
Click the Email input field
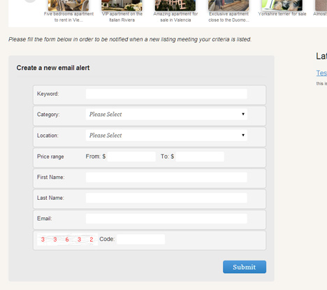(166, 219)
